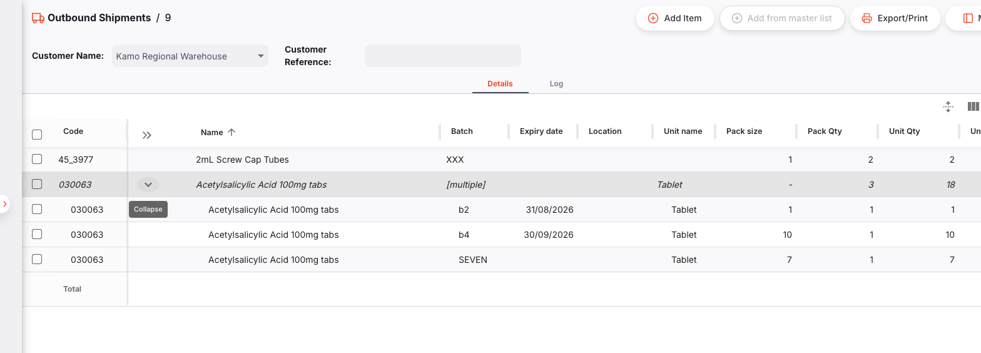This screenshot has width=981, height=353.
Task: Click the Add from master list button
Action: pos(782,18)
